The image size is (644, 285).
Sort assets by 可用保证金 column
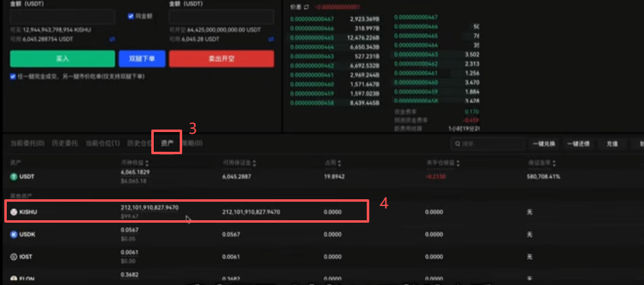point(254,163)
